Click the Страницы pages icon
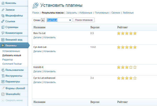Viewport: 157px width, 106px height. pos(3,27)
